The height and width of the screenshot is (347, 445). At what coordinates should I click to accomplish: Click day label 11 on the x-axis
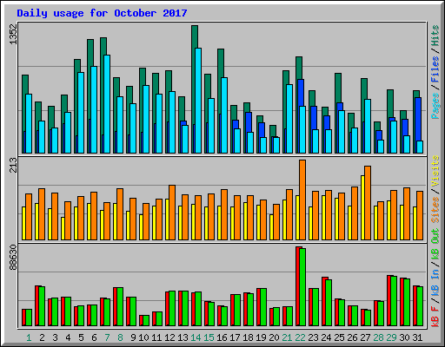(x=156, y=337)
